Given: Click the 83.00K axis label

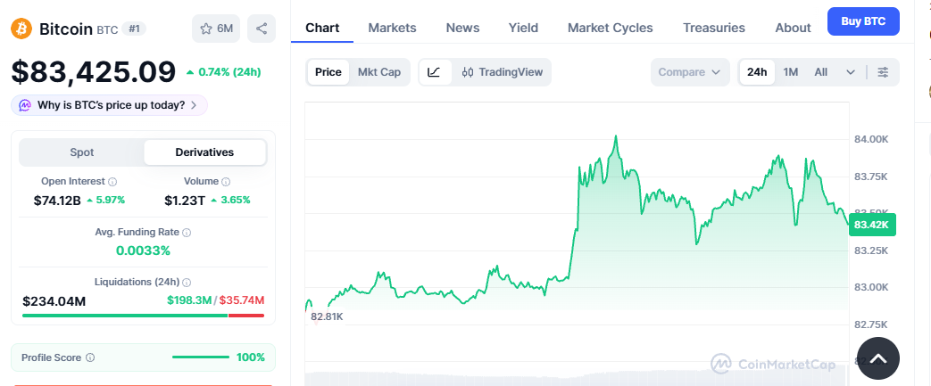Looking at the screenshot, I should coord(871,288).
